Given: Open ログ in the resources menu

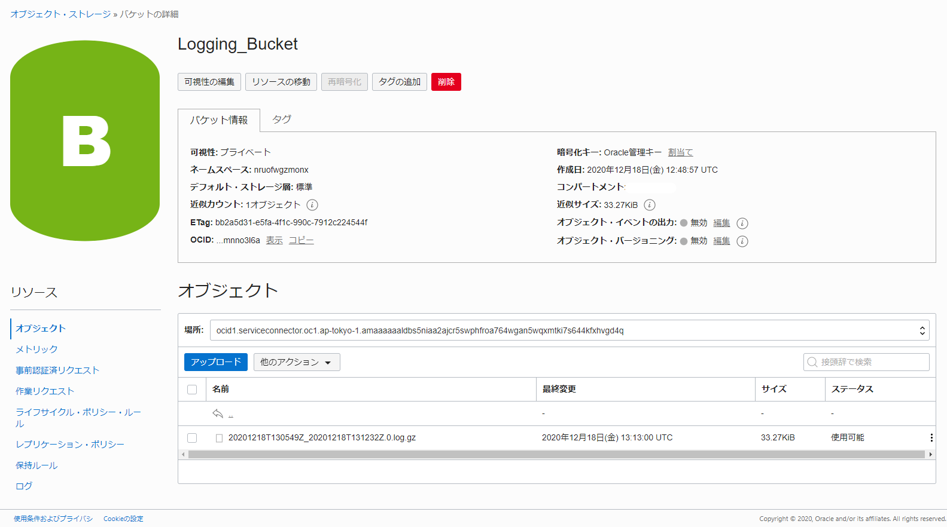Looking at the screenshot, I should (24, 486).
